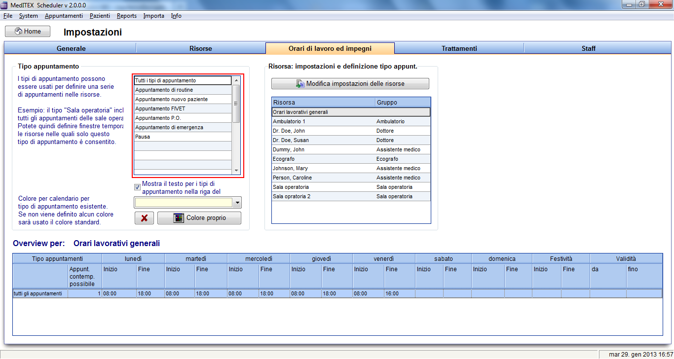Toggle Mostra il testo per i tipi checkbox
The image size is (674, 359).
click(137, 187)
